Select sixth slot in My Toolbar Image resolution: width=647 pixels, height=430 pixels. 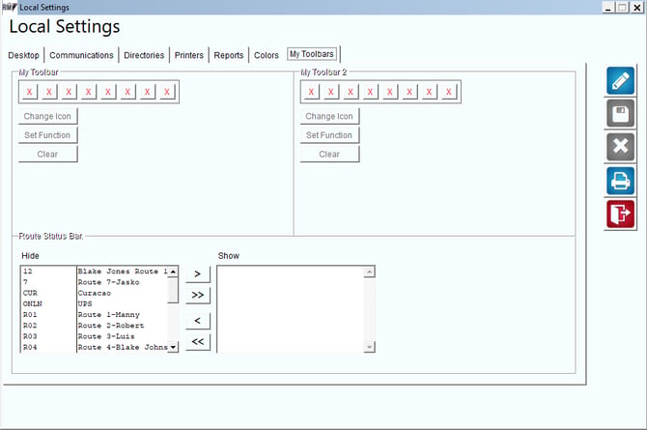tap(127, 92)
